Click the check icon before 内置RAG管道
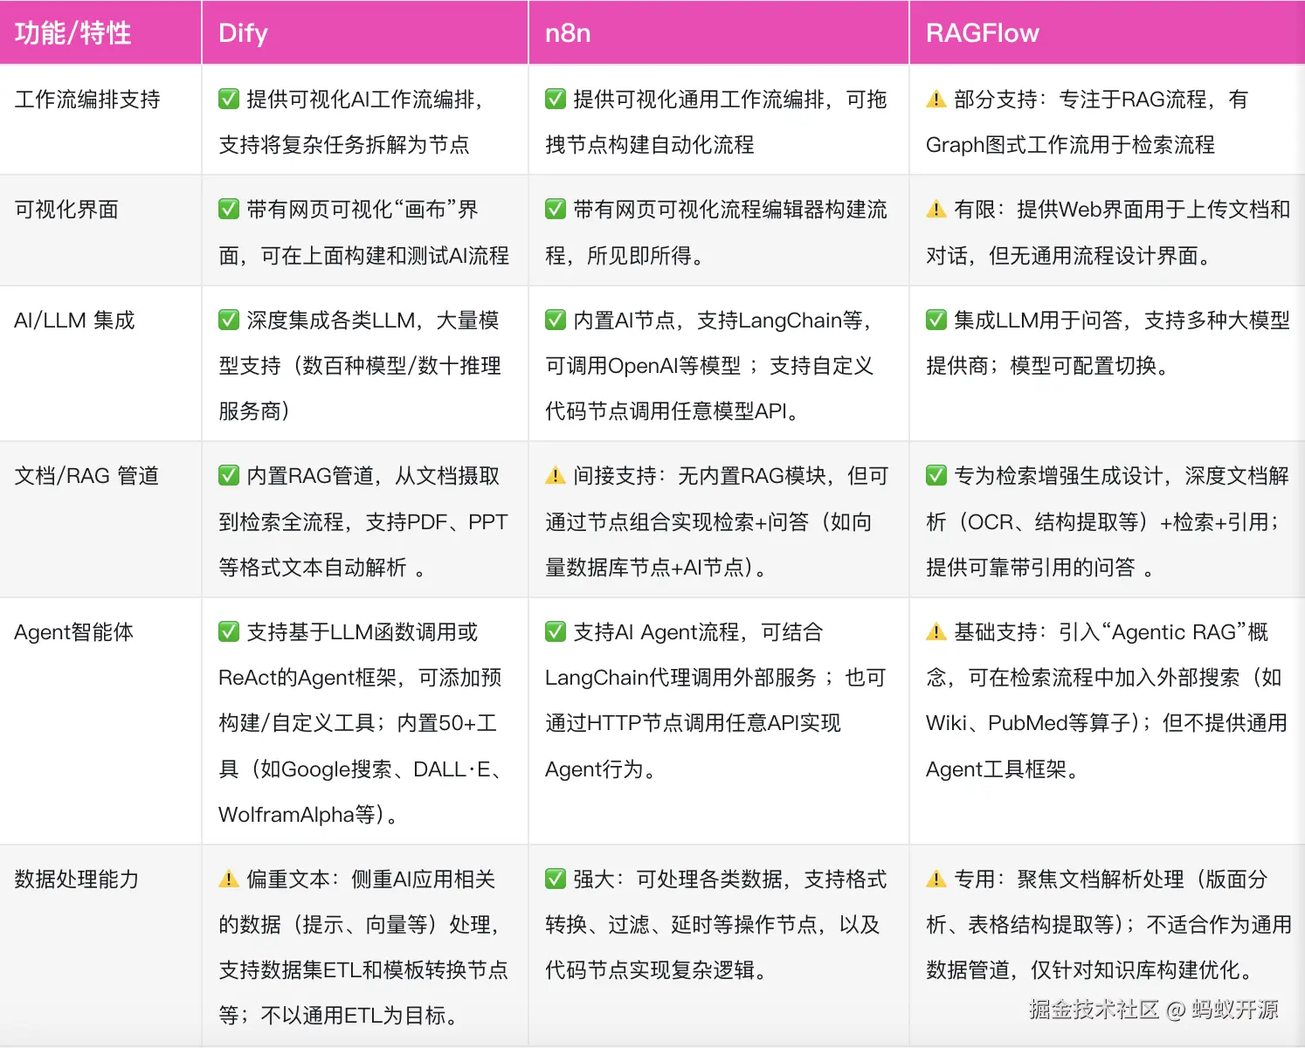Image resolution: width=1305 pixels, height=1048 pixels. point(229,475)
